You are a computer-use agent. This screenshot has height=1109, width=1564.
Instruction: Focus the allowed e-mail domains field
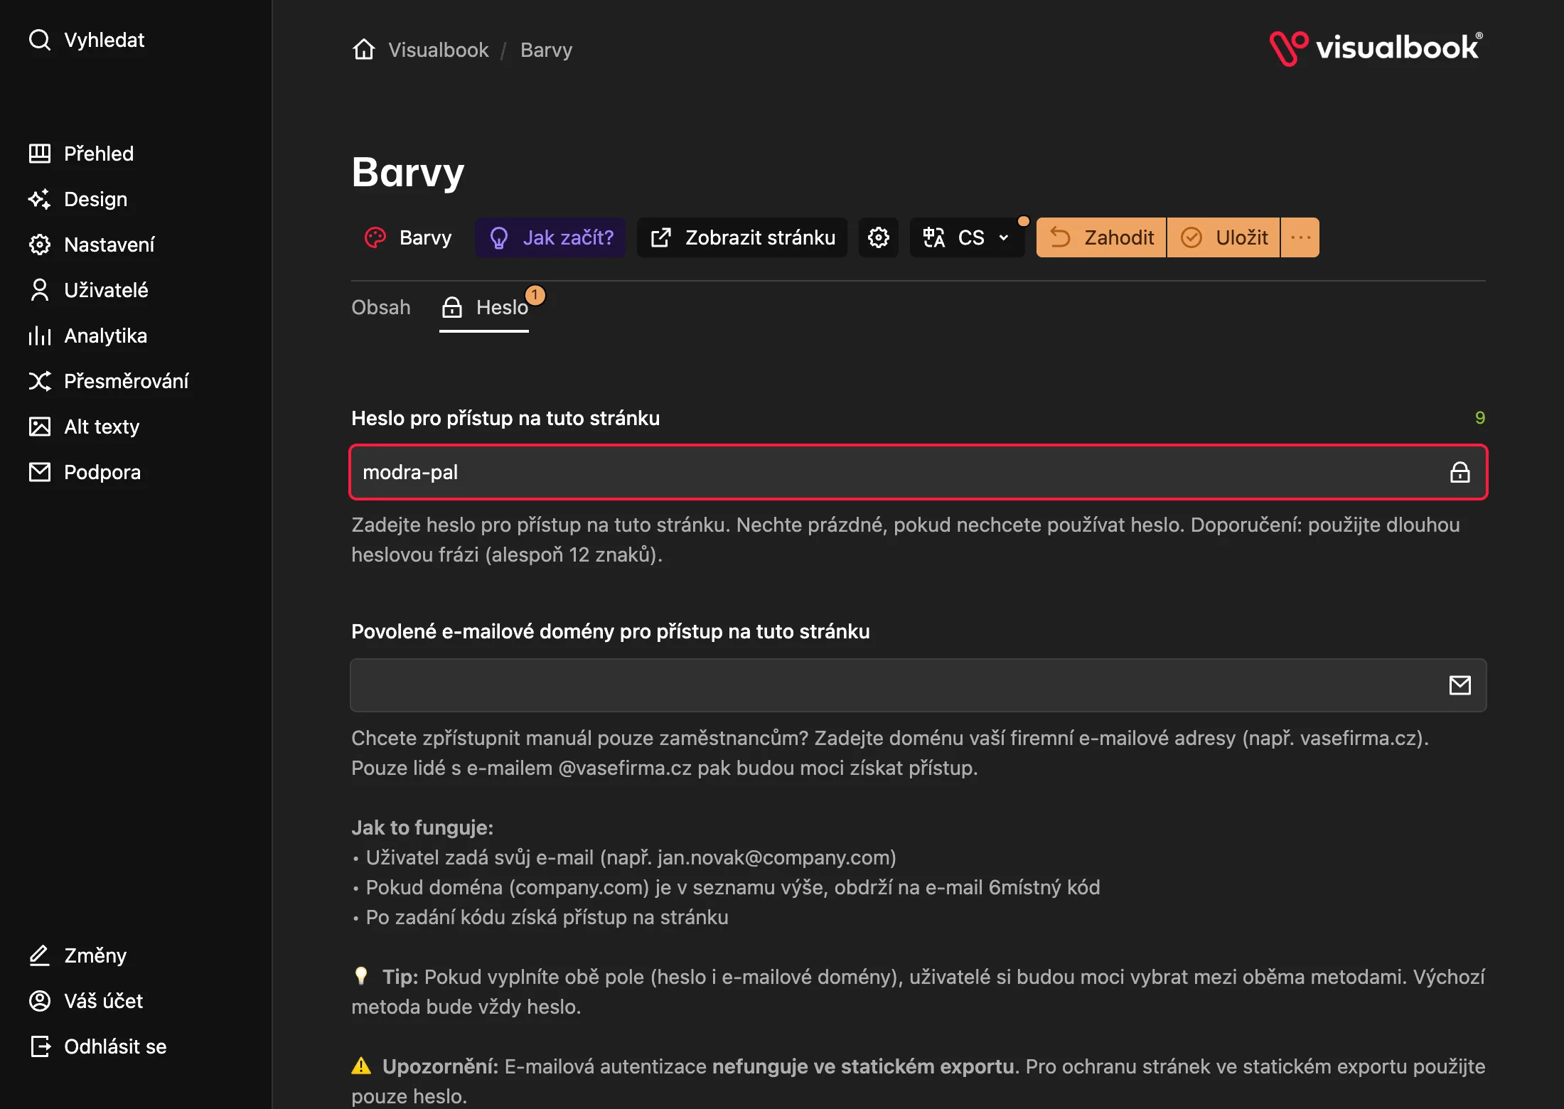(918, 685)
